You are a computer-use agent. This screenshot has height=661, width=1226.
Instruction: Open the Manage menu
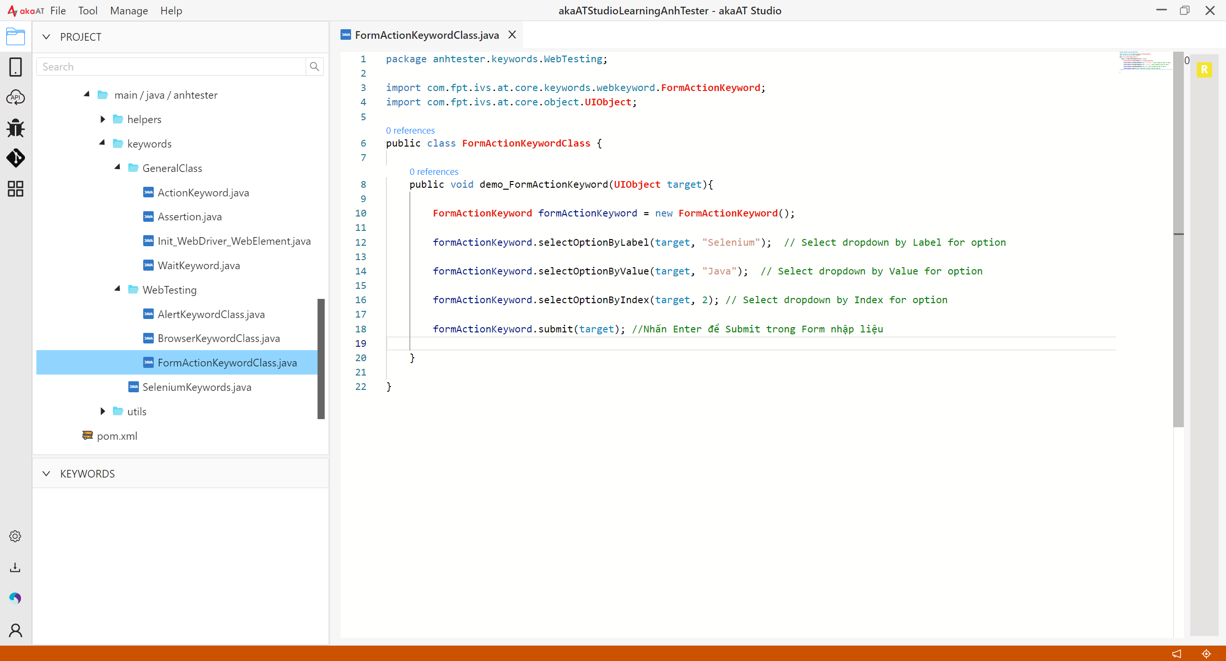pyautogui.click(x=129, y=11)
